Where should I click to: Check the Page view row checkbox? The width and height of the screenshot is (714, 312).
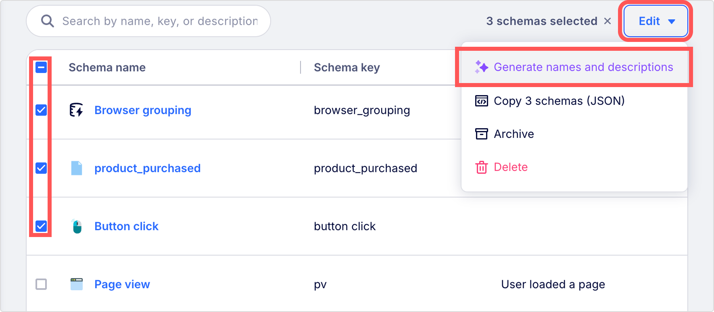point(41,284)
